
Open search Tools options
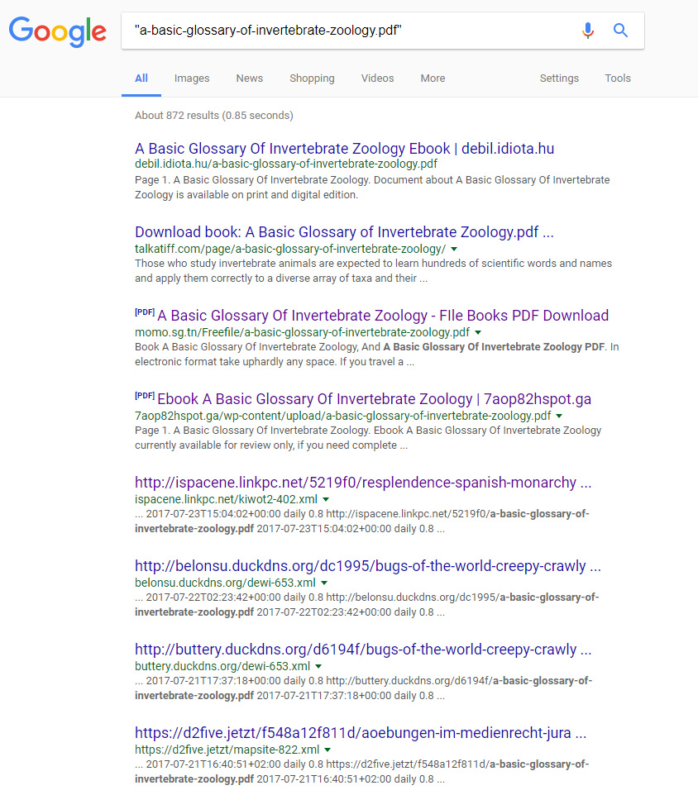point(618,79)
